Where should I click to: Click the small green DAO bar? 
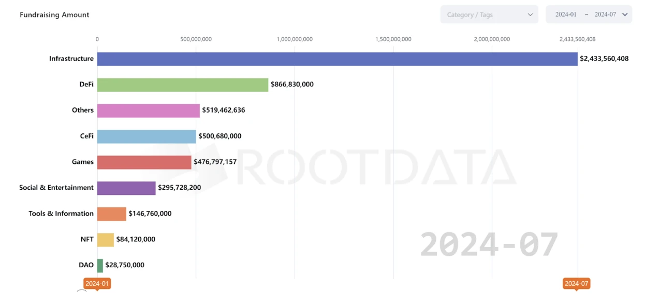[x=100, y=266]
